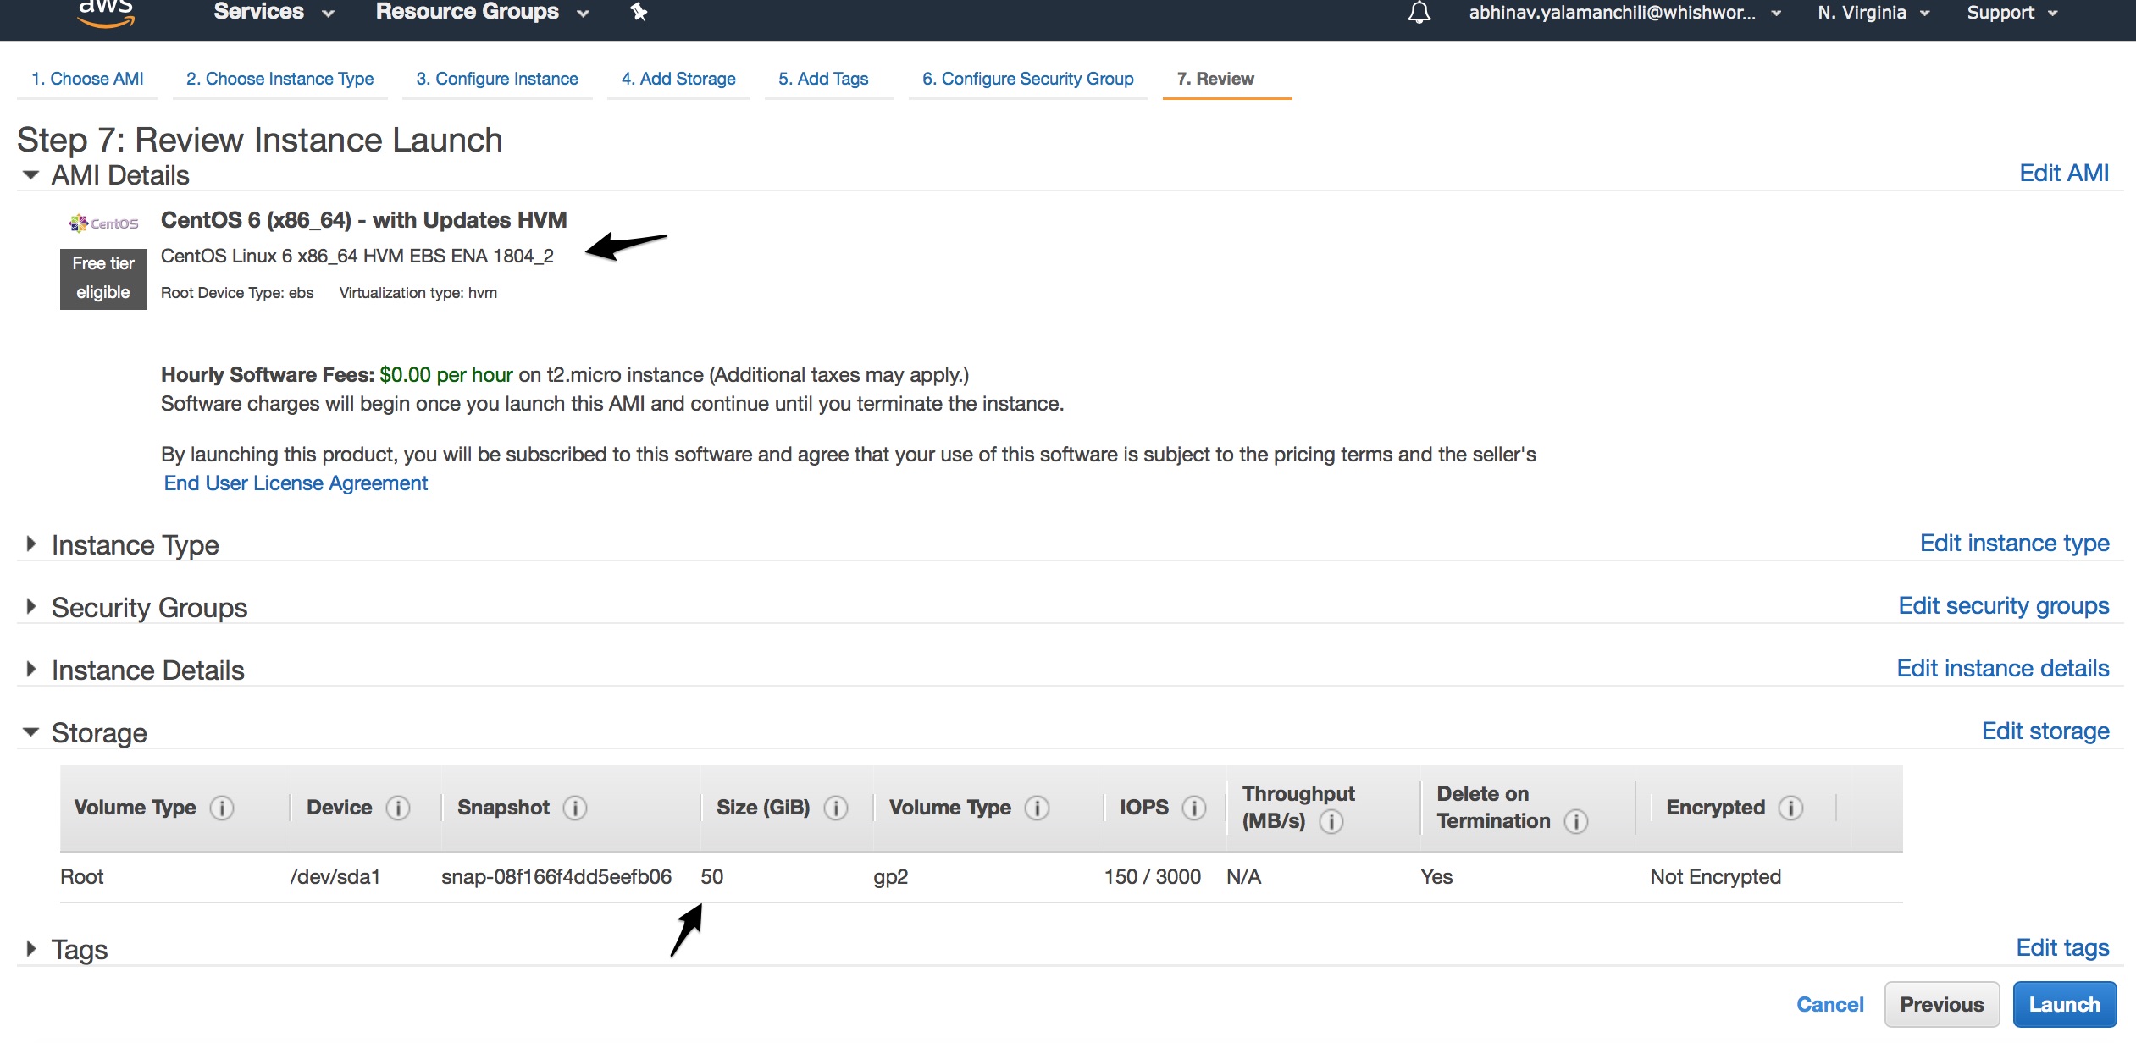Click the CentOS logo thumbnail
Viewport: 2136px width, 1043px height.
click(x=103, y=223)
